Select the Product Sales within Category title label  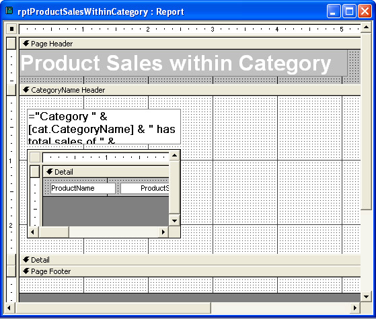[x=184, y=63]
